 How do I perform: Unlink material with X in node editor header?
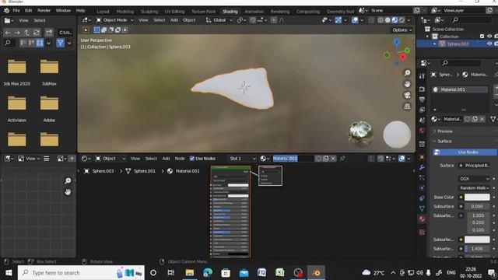click(333, 159)
